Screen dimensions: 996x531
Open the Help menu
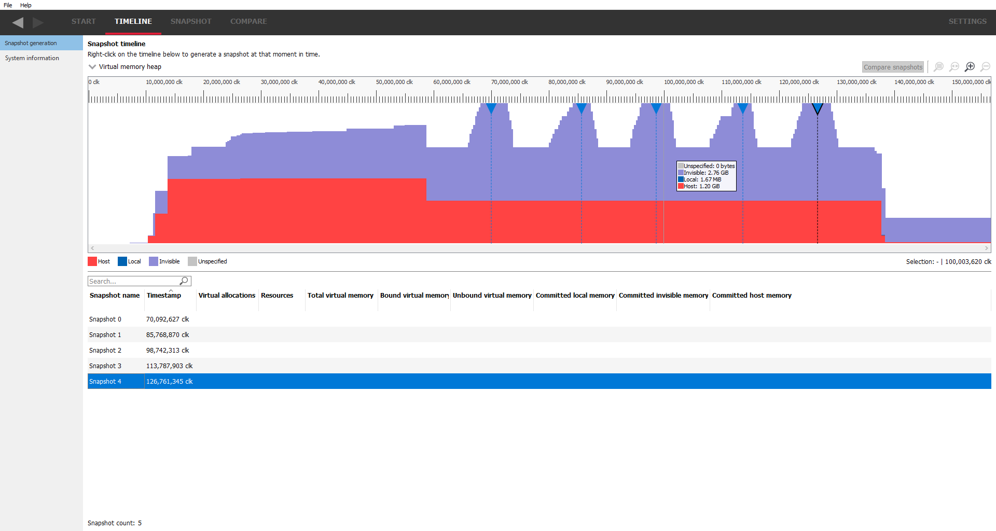tap(26, 5)
